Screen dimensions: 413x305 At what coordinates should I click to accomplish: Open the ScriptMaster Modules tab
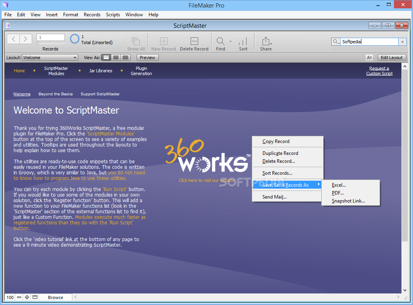pyautogui.click(x=56, y=71)
